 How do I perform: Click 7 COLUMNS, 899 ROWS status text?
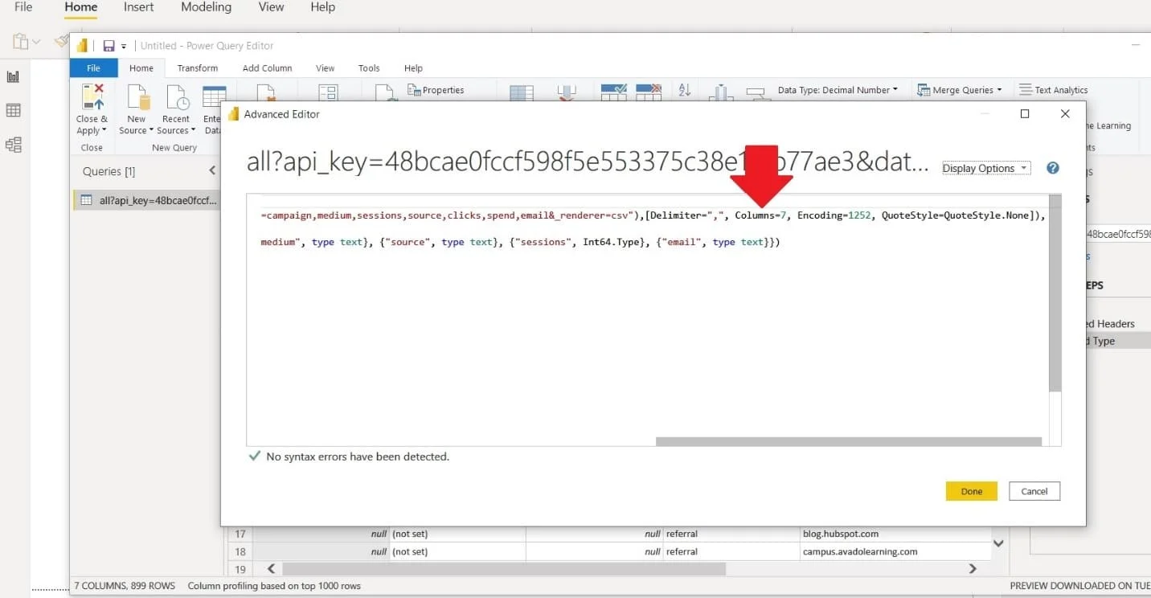pos(125,586)
